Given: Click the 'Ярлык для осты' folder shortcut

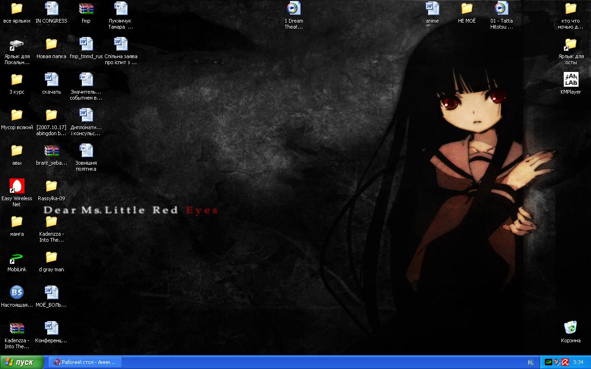Looking at the screenshot, I should (571, 44).
